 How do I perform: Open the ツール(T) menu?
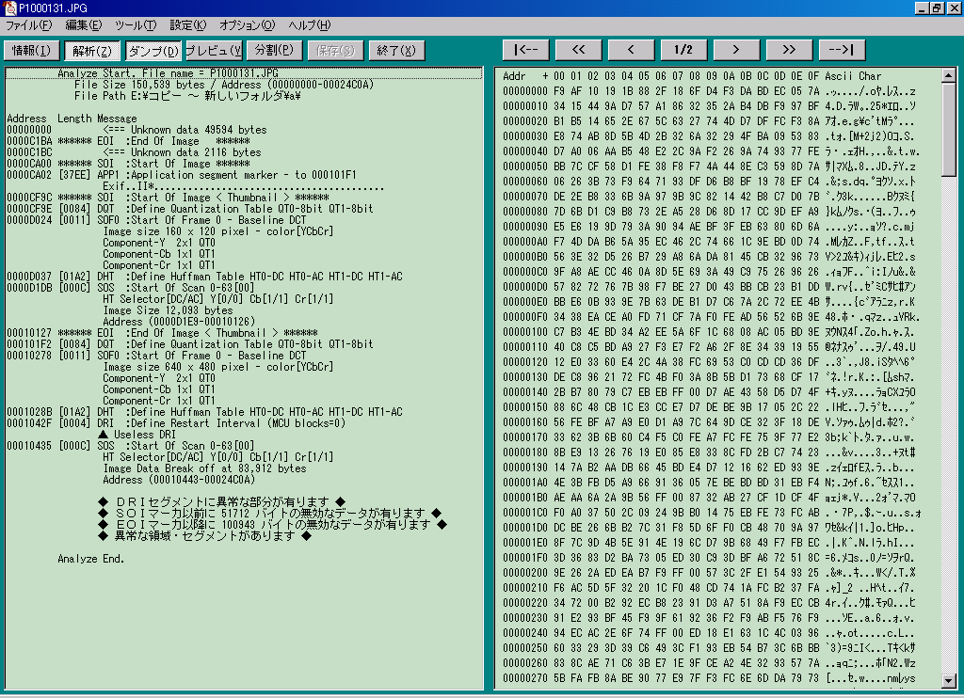point(136,25)
